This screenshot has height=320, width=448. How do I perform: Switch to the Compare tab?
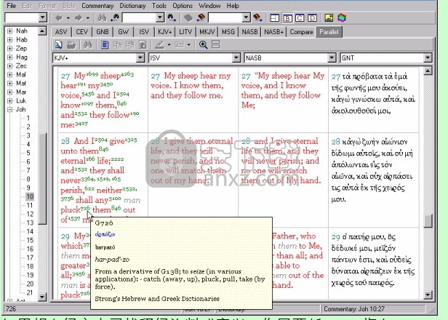pyautogui.click(x=301, y=32)
